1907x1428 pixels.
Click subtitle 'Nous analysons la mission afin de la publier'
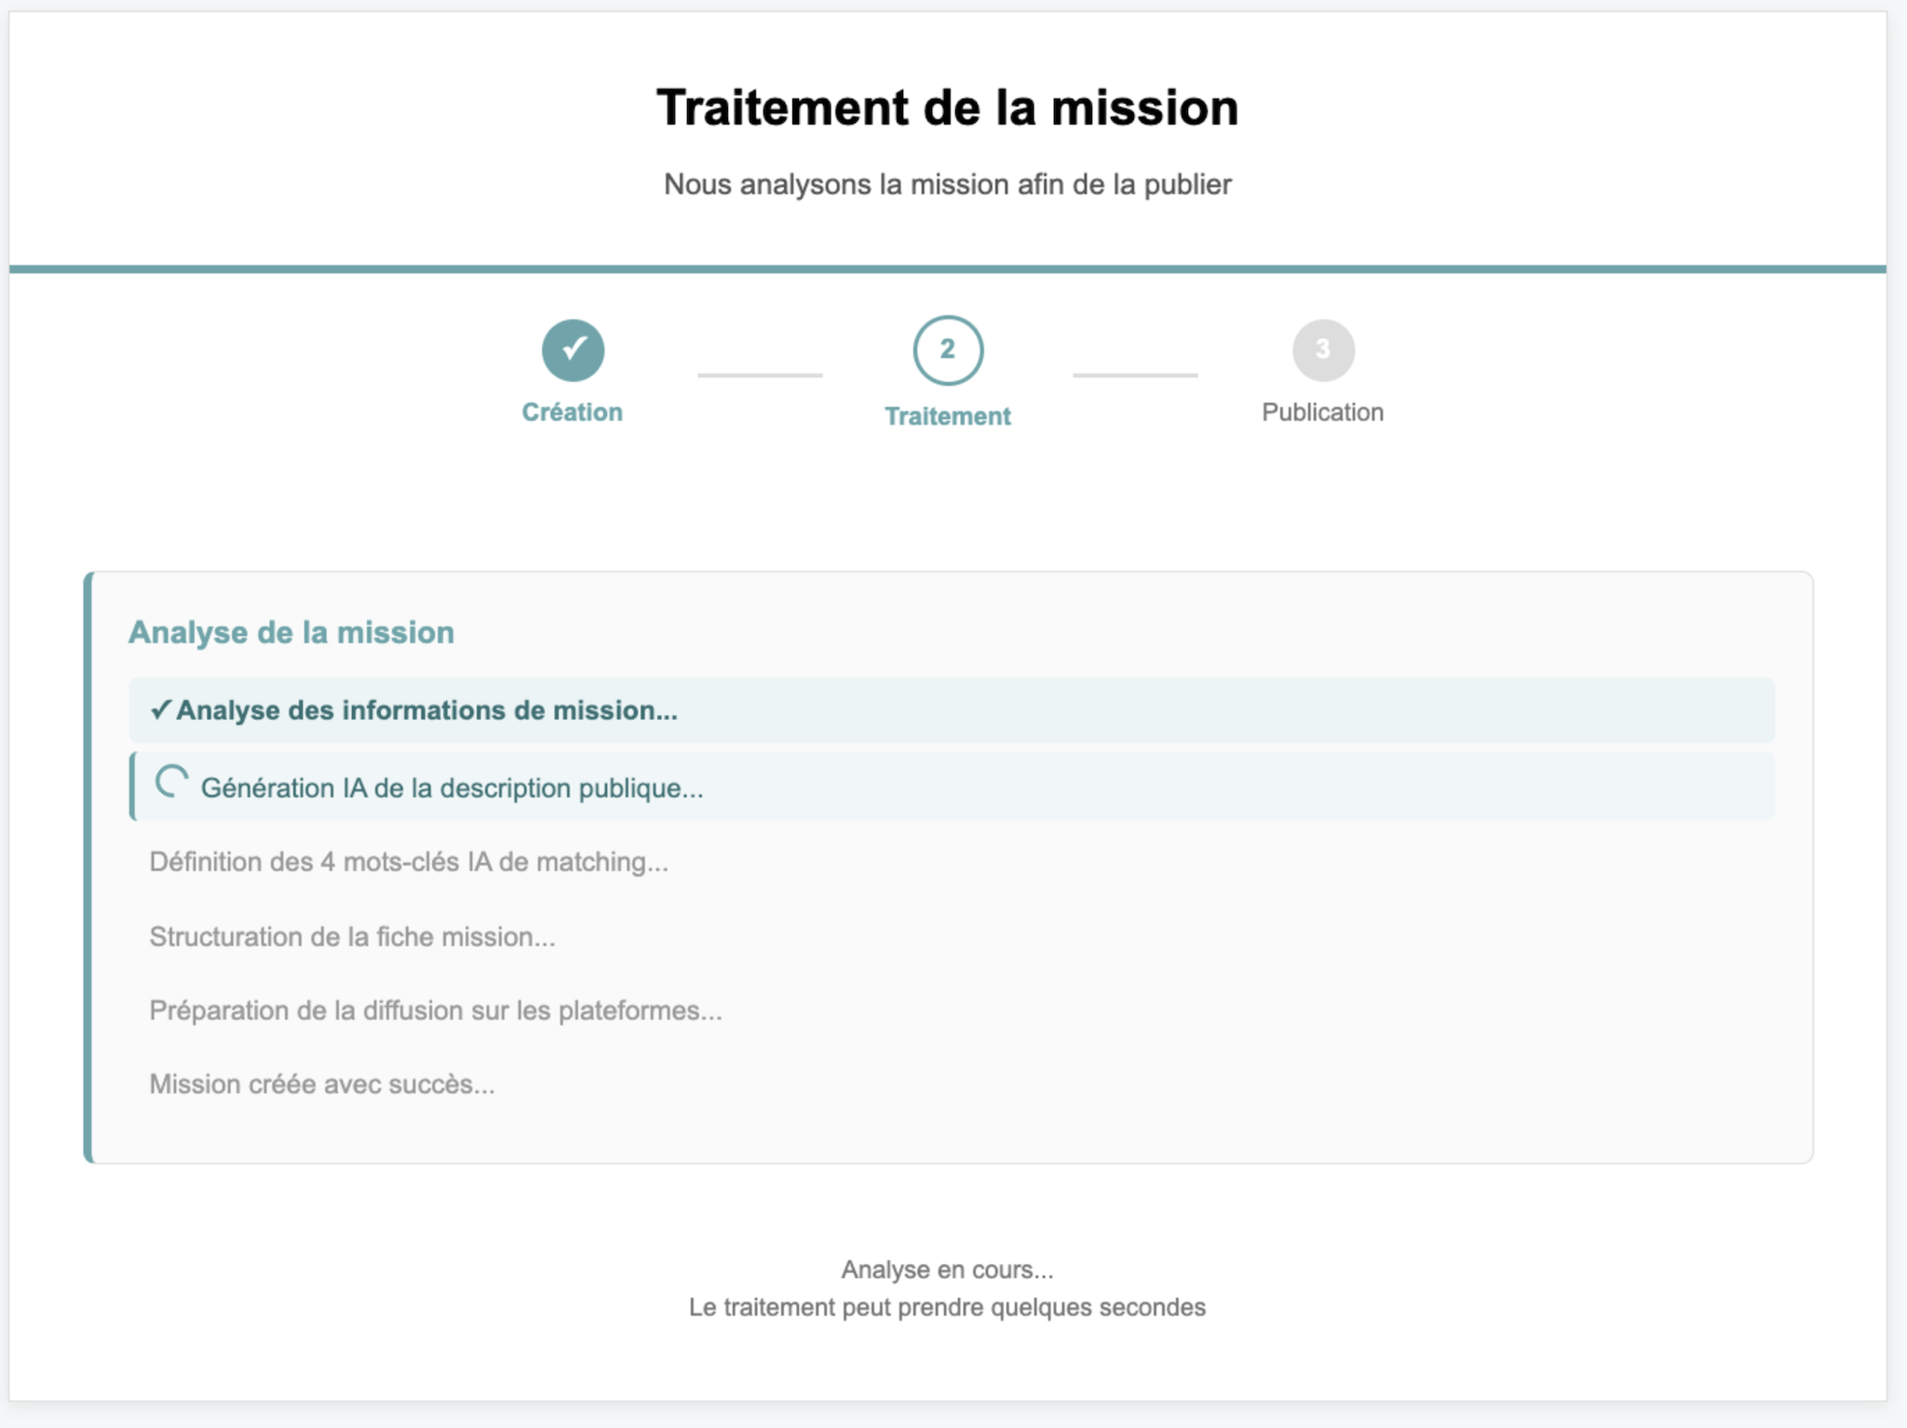pyautogui.click(x=948, y=184)
